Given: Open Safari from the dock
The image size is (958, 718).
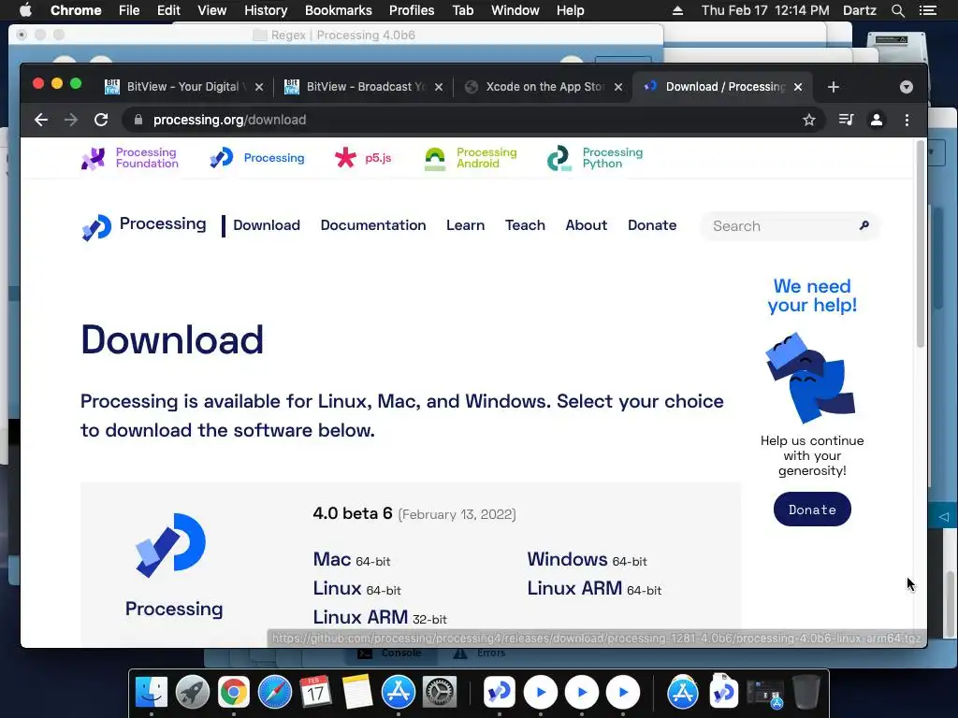Looking at the screenshot, I should [x=275, y=693].
